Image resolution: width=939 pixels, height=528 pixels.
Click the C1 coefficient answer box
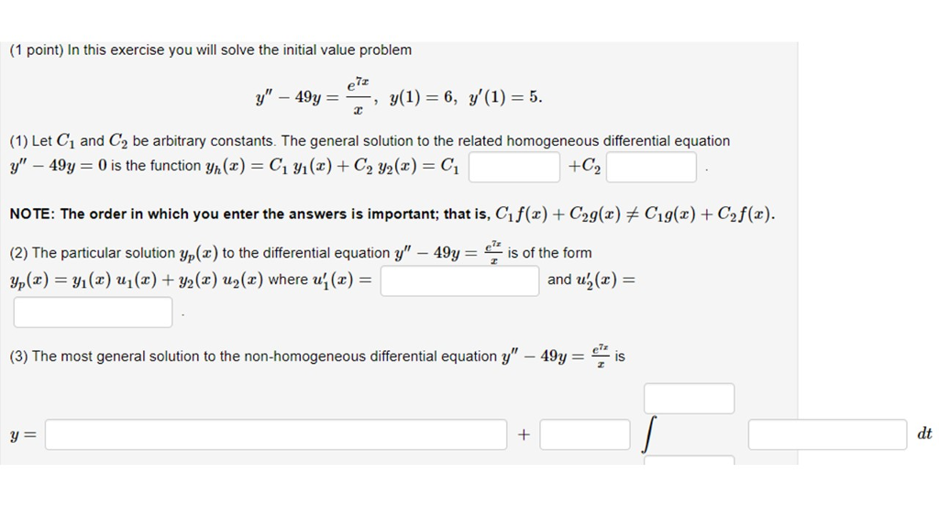[514, 168]
